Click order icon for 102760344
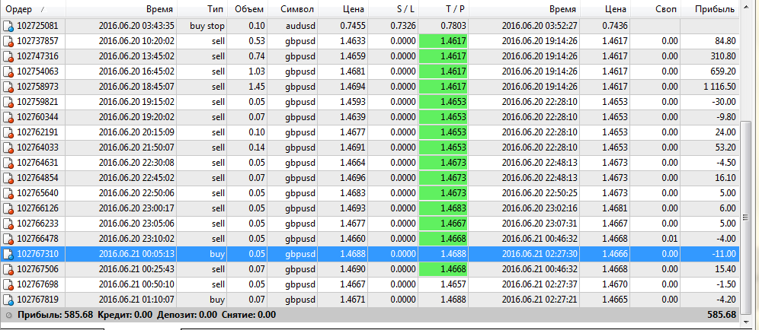Viewport: 759px width, 330px height. point(8,117)
